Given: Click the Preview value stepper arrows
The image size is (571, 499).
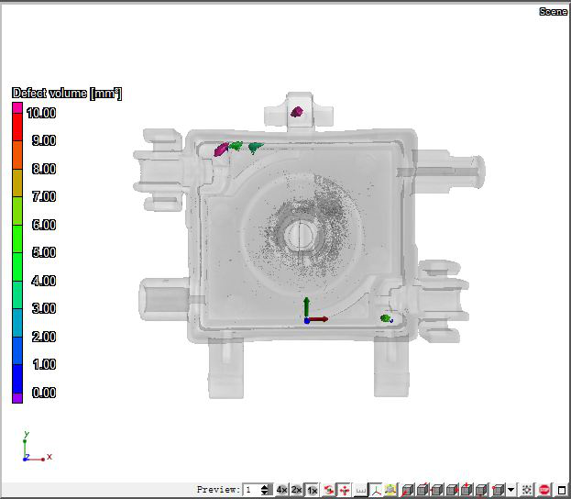Looking at the screenshot, I should tap(265, 490).
